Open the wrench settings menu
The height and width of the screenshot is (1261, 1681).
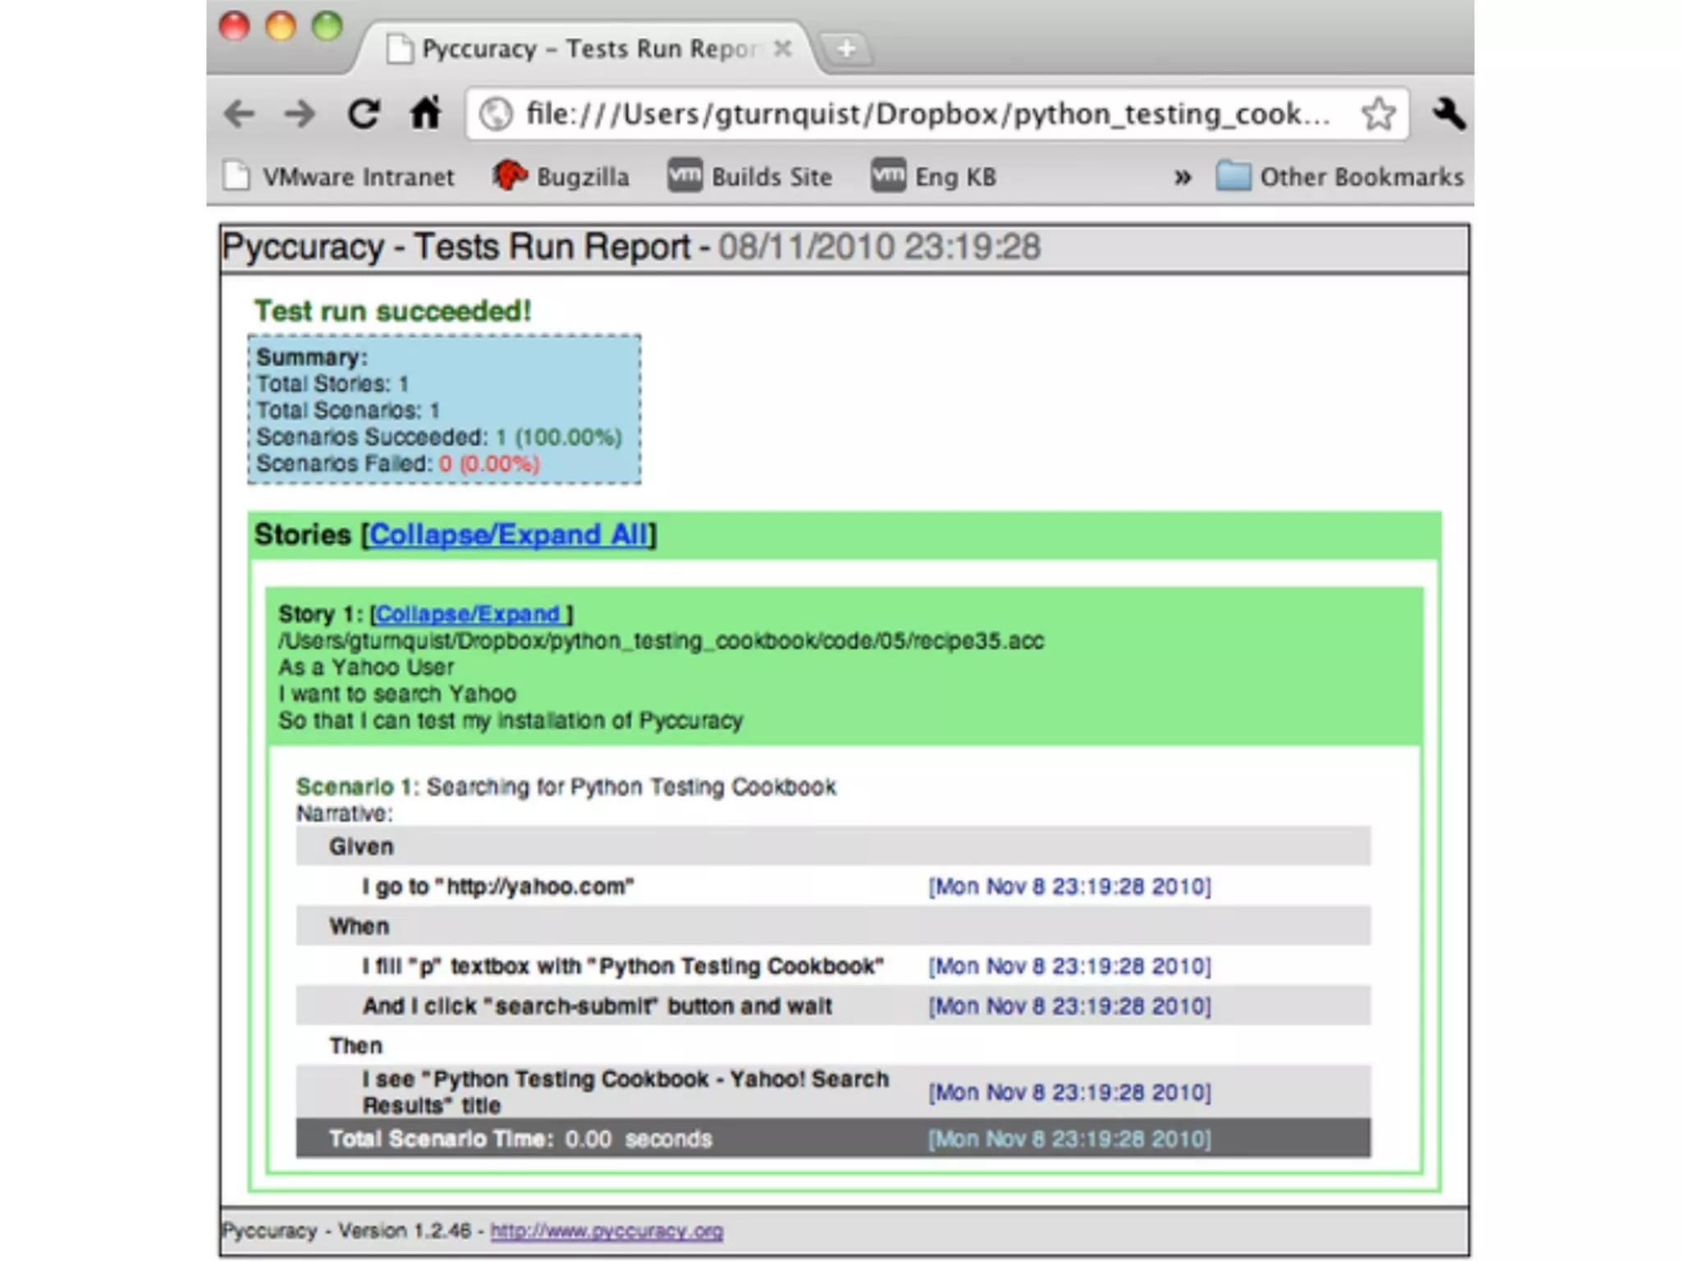coord(1448,113)
